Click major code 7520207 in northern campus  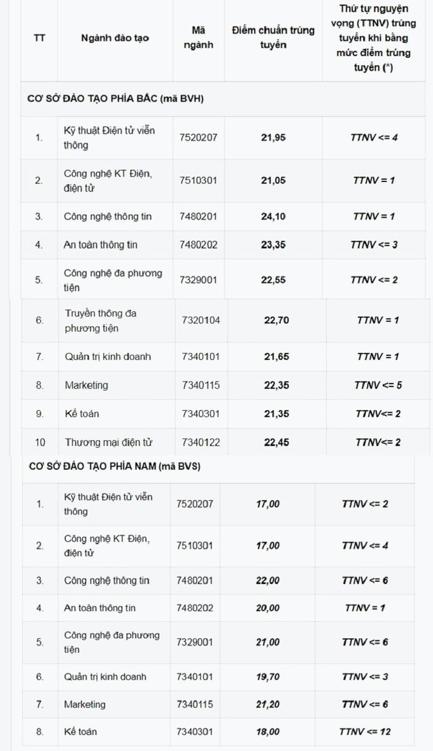[x=198, y=138]
